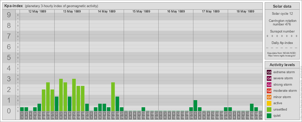
Task: Click the 13 May 3–6 unsettled bar
Action: pos(61,95)
